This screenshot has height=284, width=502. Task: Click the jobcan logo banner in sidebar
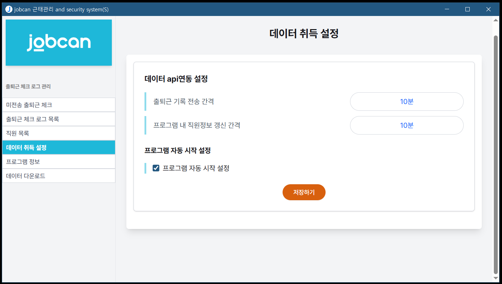point(59,43)
